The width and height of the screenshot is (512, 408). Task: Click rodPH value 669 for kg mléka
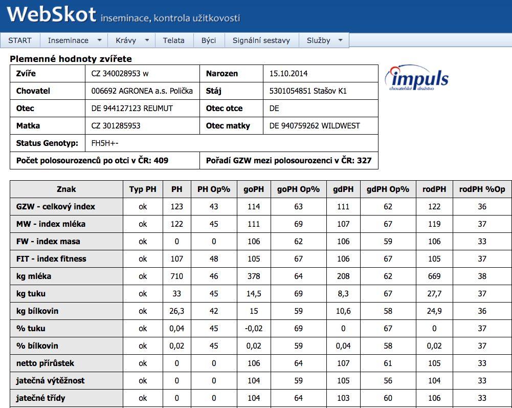click(434, 276)
